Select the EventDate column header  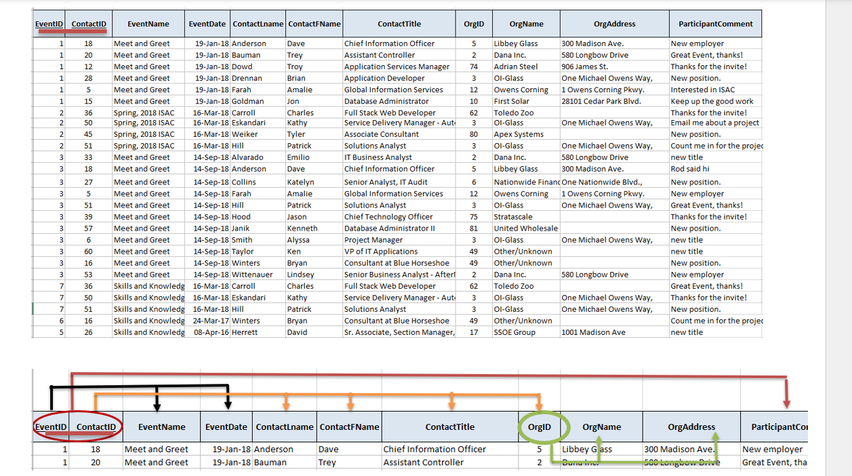coord(207,23)
